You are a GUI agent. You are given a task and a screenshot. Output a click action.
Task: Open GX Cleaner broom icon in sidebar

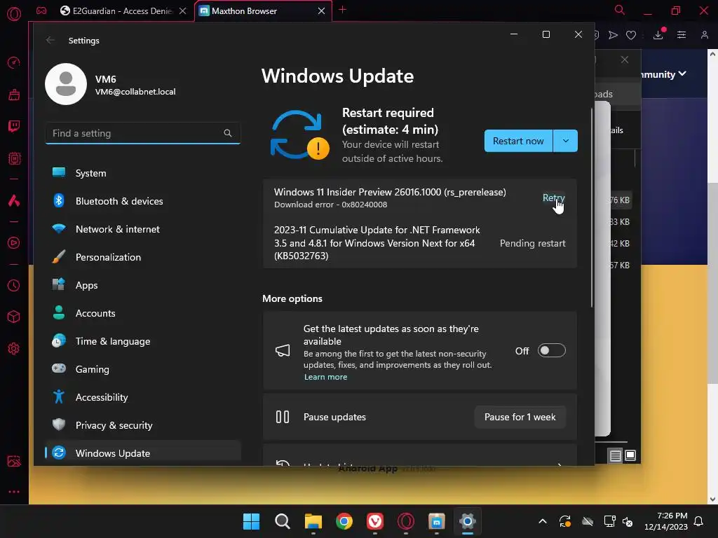[14, 95]
